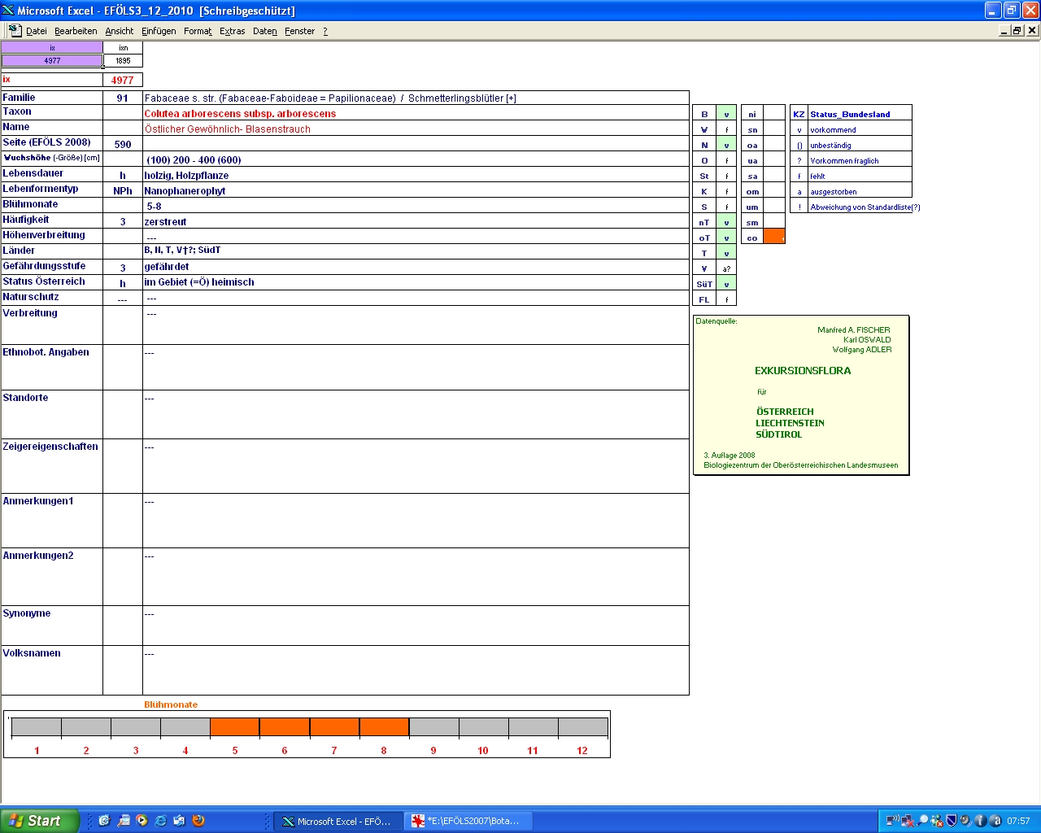
Task: Select the zerstreut frequency cell
Action: pyautogui.click(x=416, y=221)
